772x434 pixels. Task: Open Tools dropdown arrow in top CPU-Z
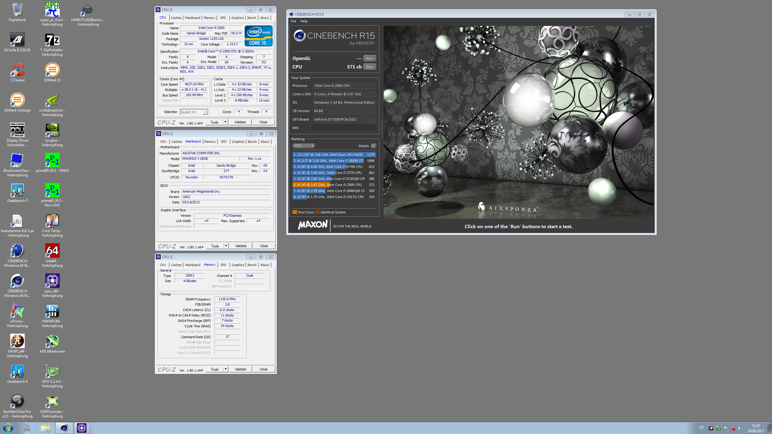tap(225, 122)
